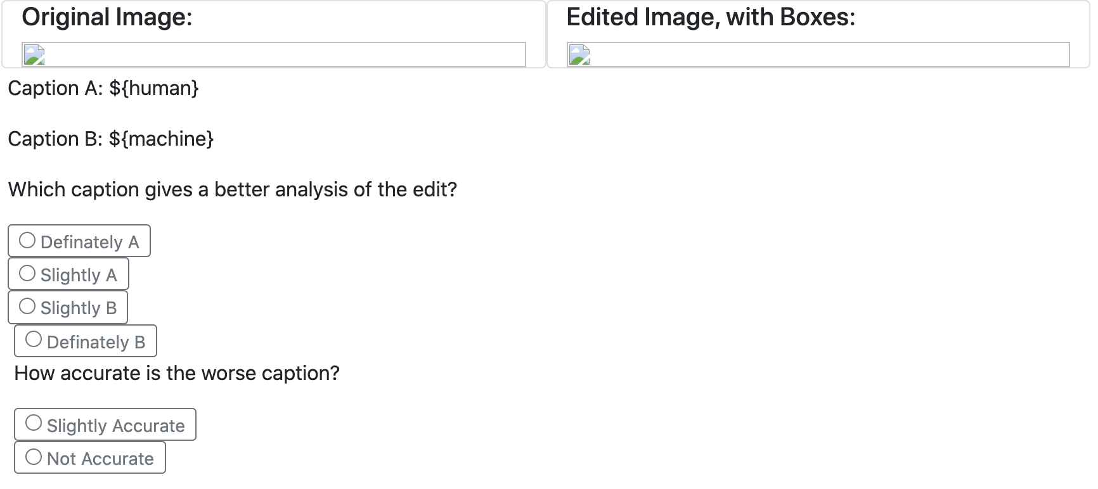
Task: Click the empty Original Image placeholder frame
Action: (274, 54)
